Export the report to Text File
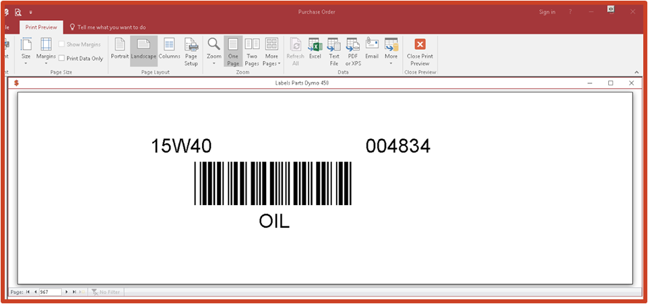This screenshot has height=304, width=648. [x=334, y=52]
